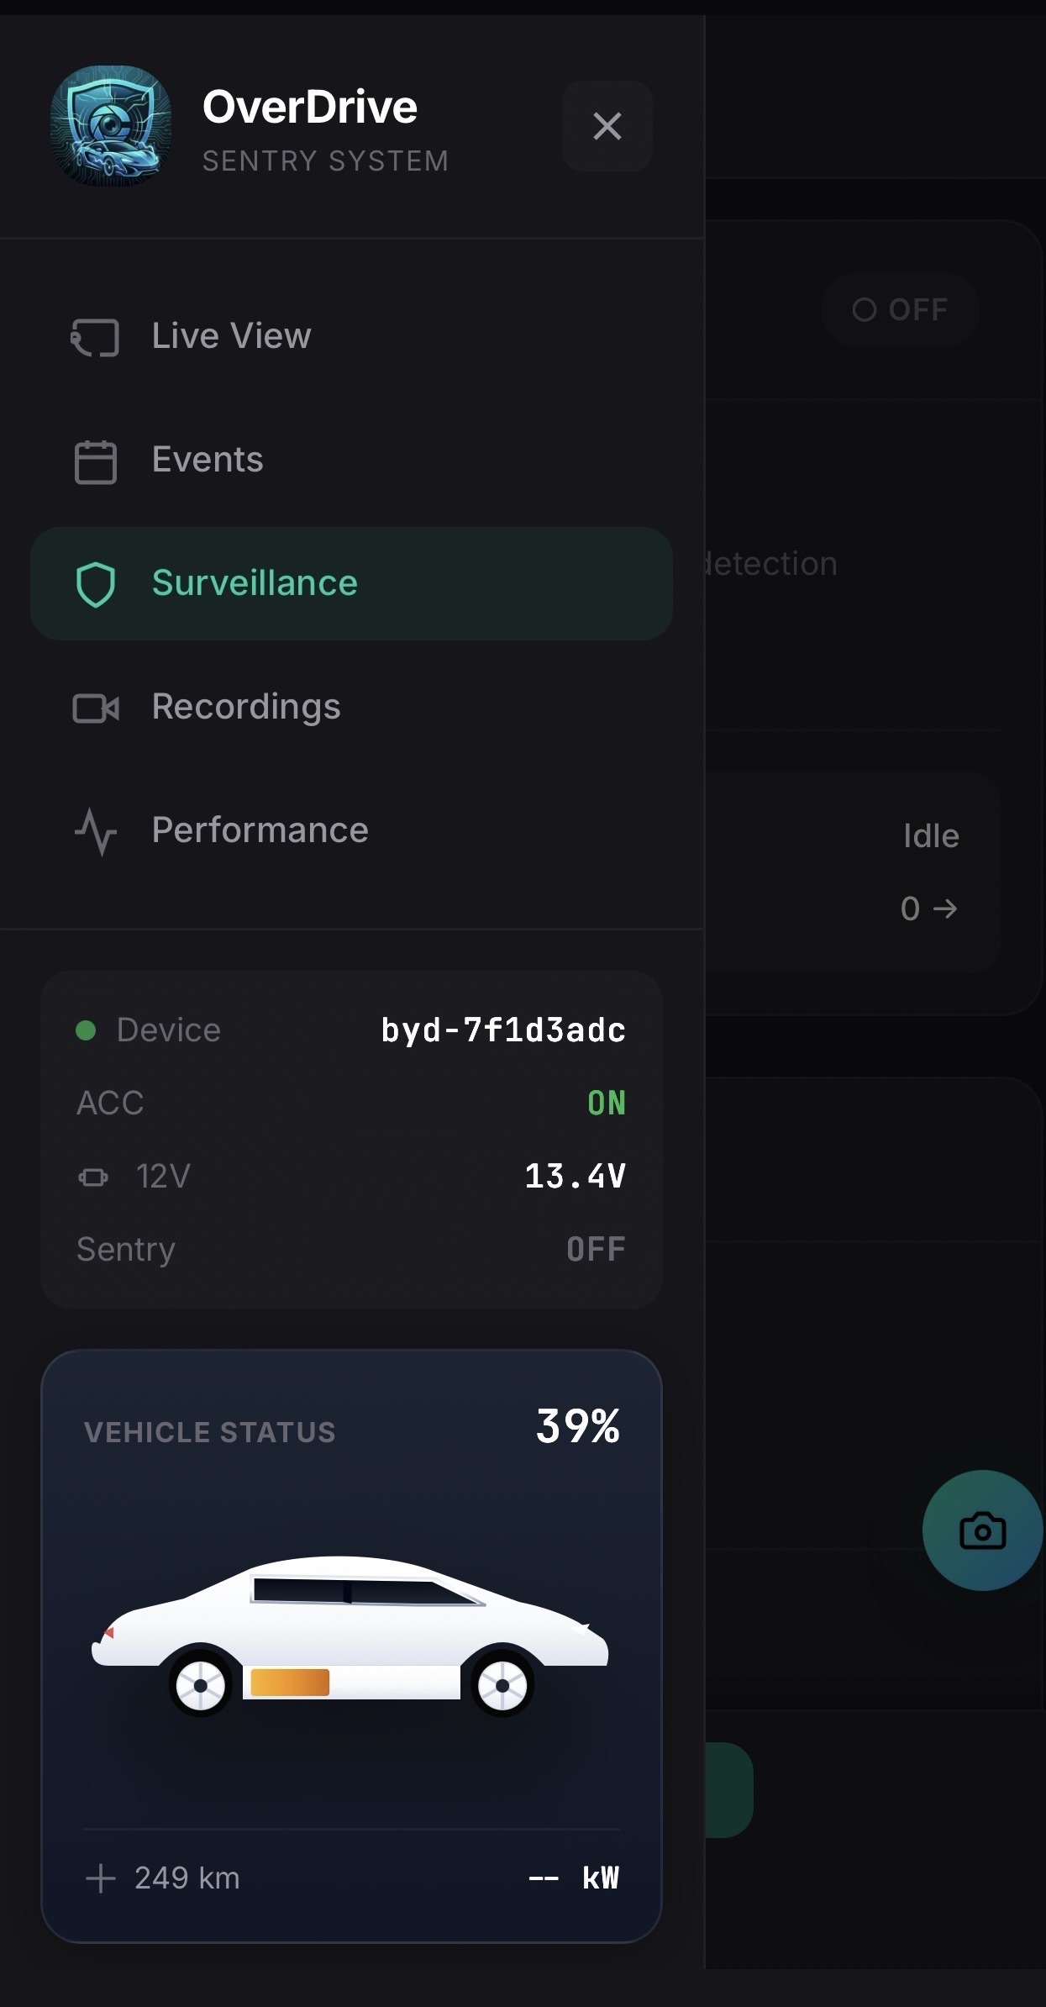Tap the teal camera snapshot button
This screenshot has width=1046, height=2007.
point(981,1530)
